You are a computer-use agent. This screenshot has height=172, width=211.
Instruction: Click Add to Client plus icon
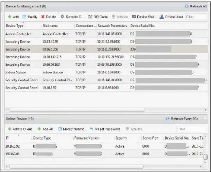(10, 129)
